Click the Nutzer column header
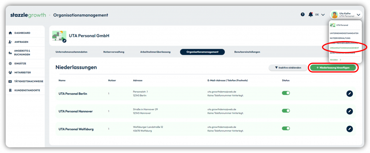 112,80
